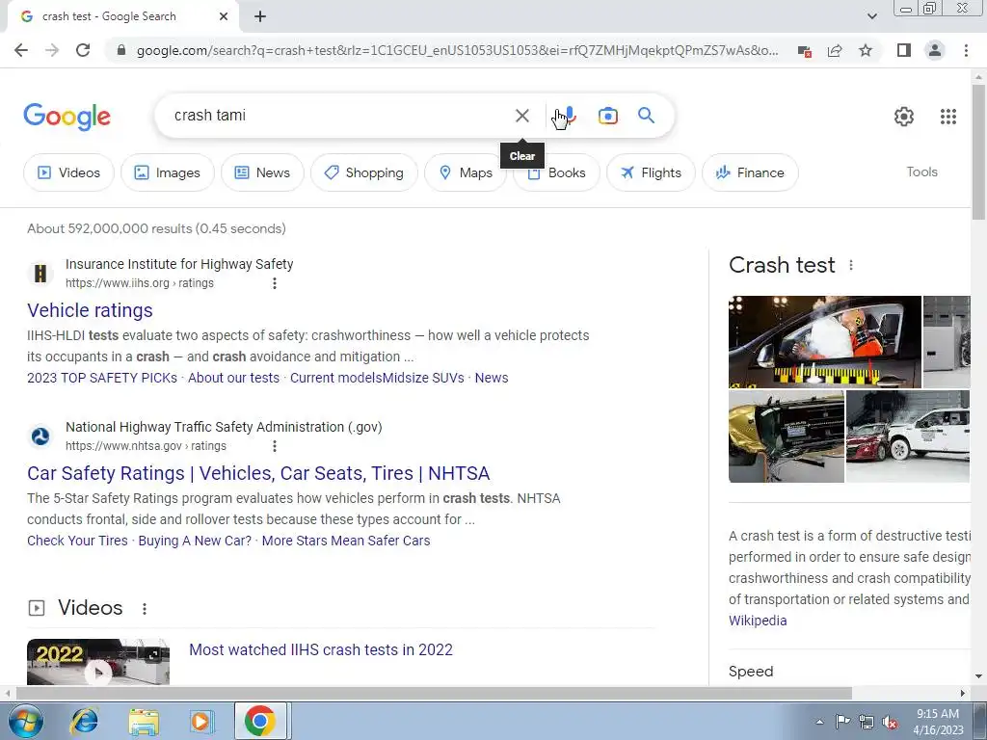Screen dimensions: 987x740
Task: Open more options for the IIHS result
Action: (275, 283)
